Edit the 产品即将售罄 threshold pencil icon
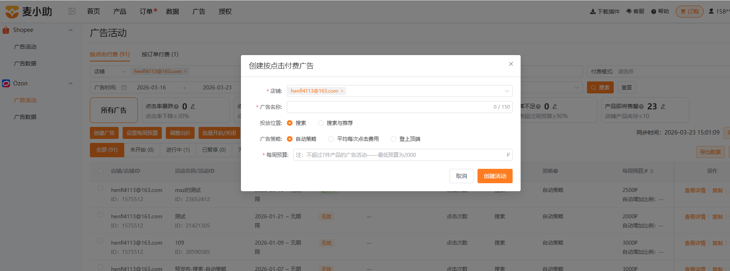Image resolution: width=730 pixels, height=271 pixels. coord(663,107)
